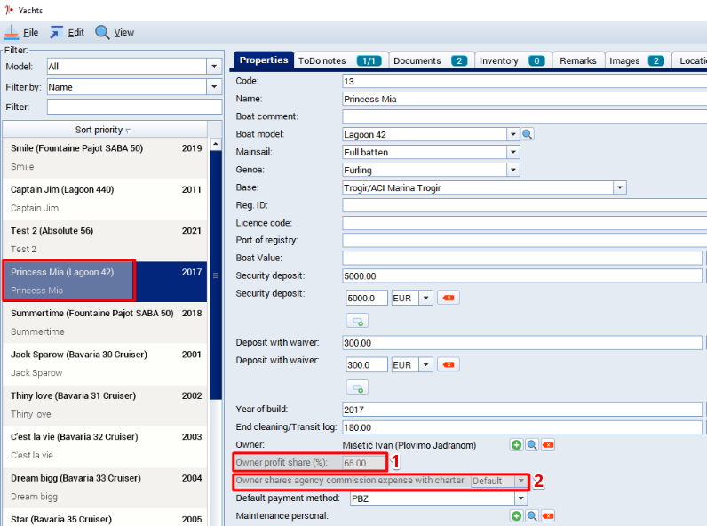The width and height of the screenshot is (707, 526).
Task: Select Smile (Fountaine Pajot SABA 50) yacht
Action: [x=105, y=157]
